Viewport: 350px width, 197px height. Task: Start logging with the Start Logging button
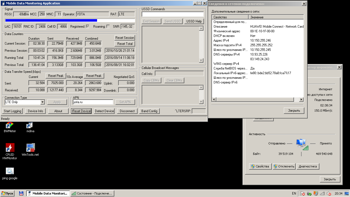pos(13,111)
